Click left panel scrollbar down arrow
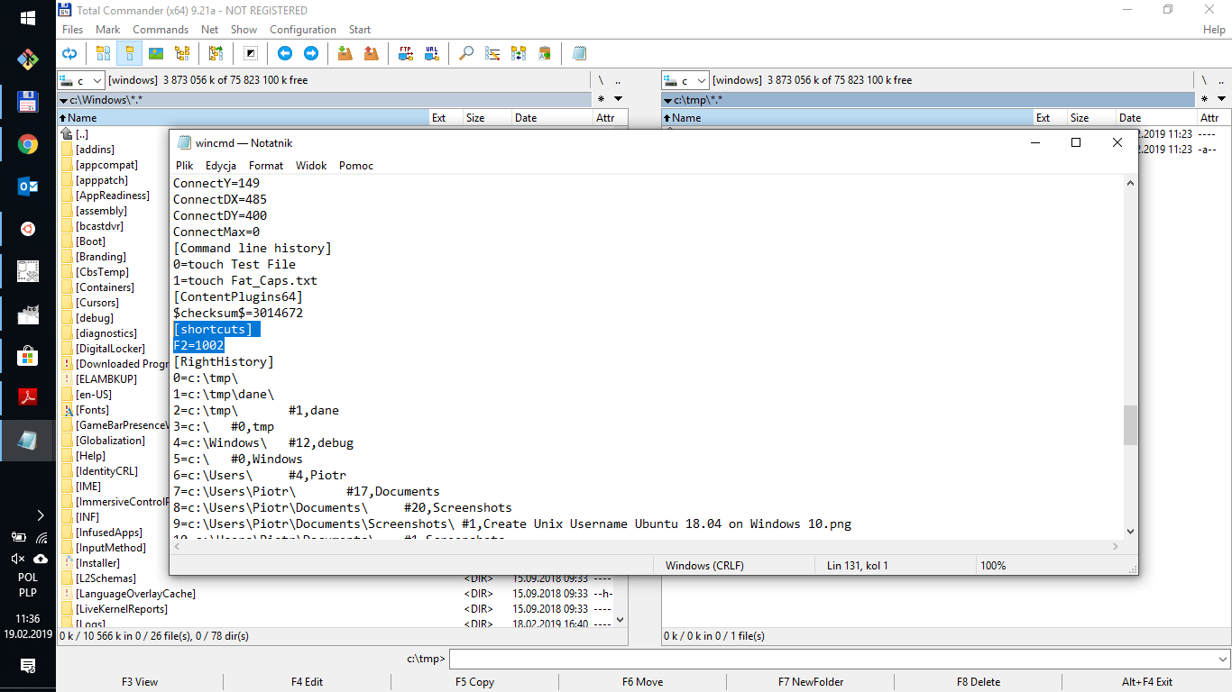 619,620
